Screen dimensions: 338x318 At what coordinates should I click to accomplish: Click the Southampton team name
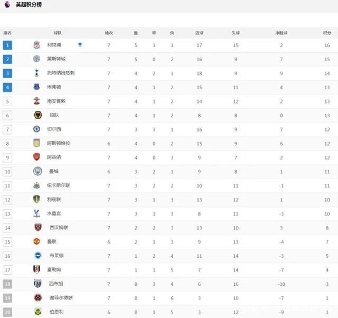point(57,101)
